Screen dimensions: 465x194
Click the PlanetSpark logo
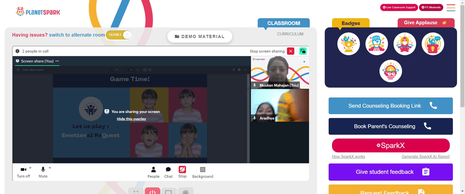[x=38, y=12]
